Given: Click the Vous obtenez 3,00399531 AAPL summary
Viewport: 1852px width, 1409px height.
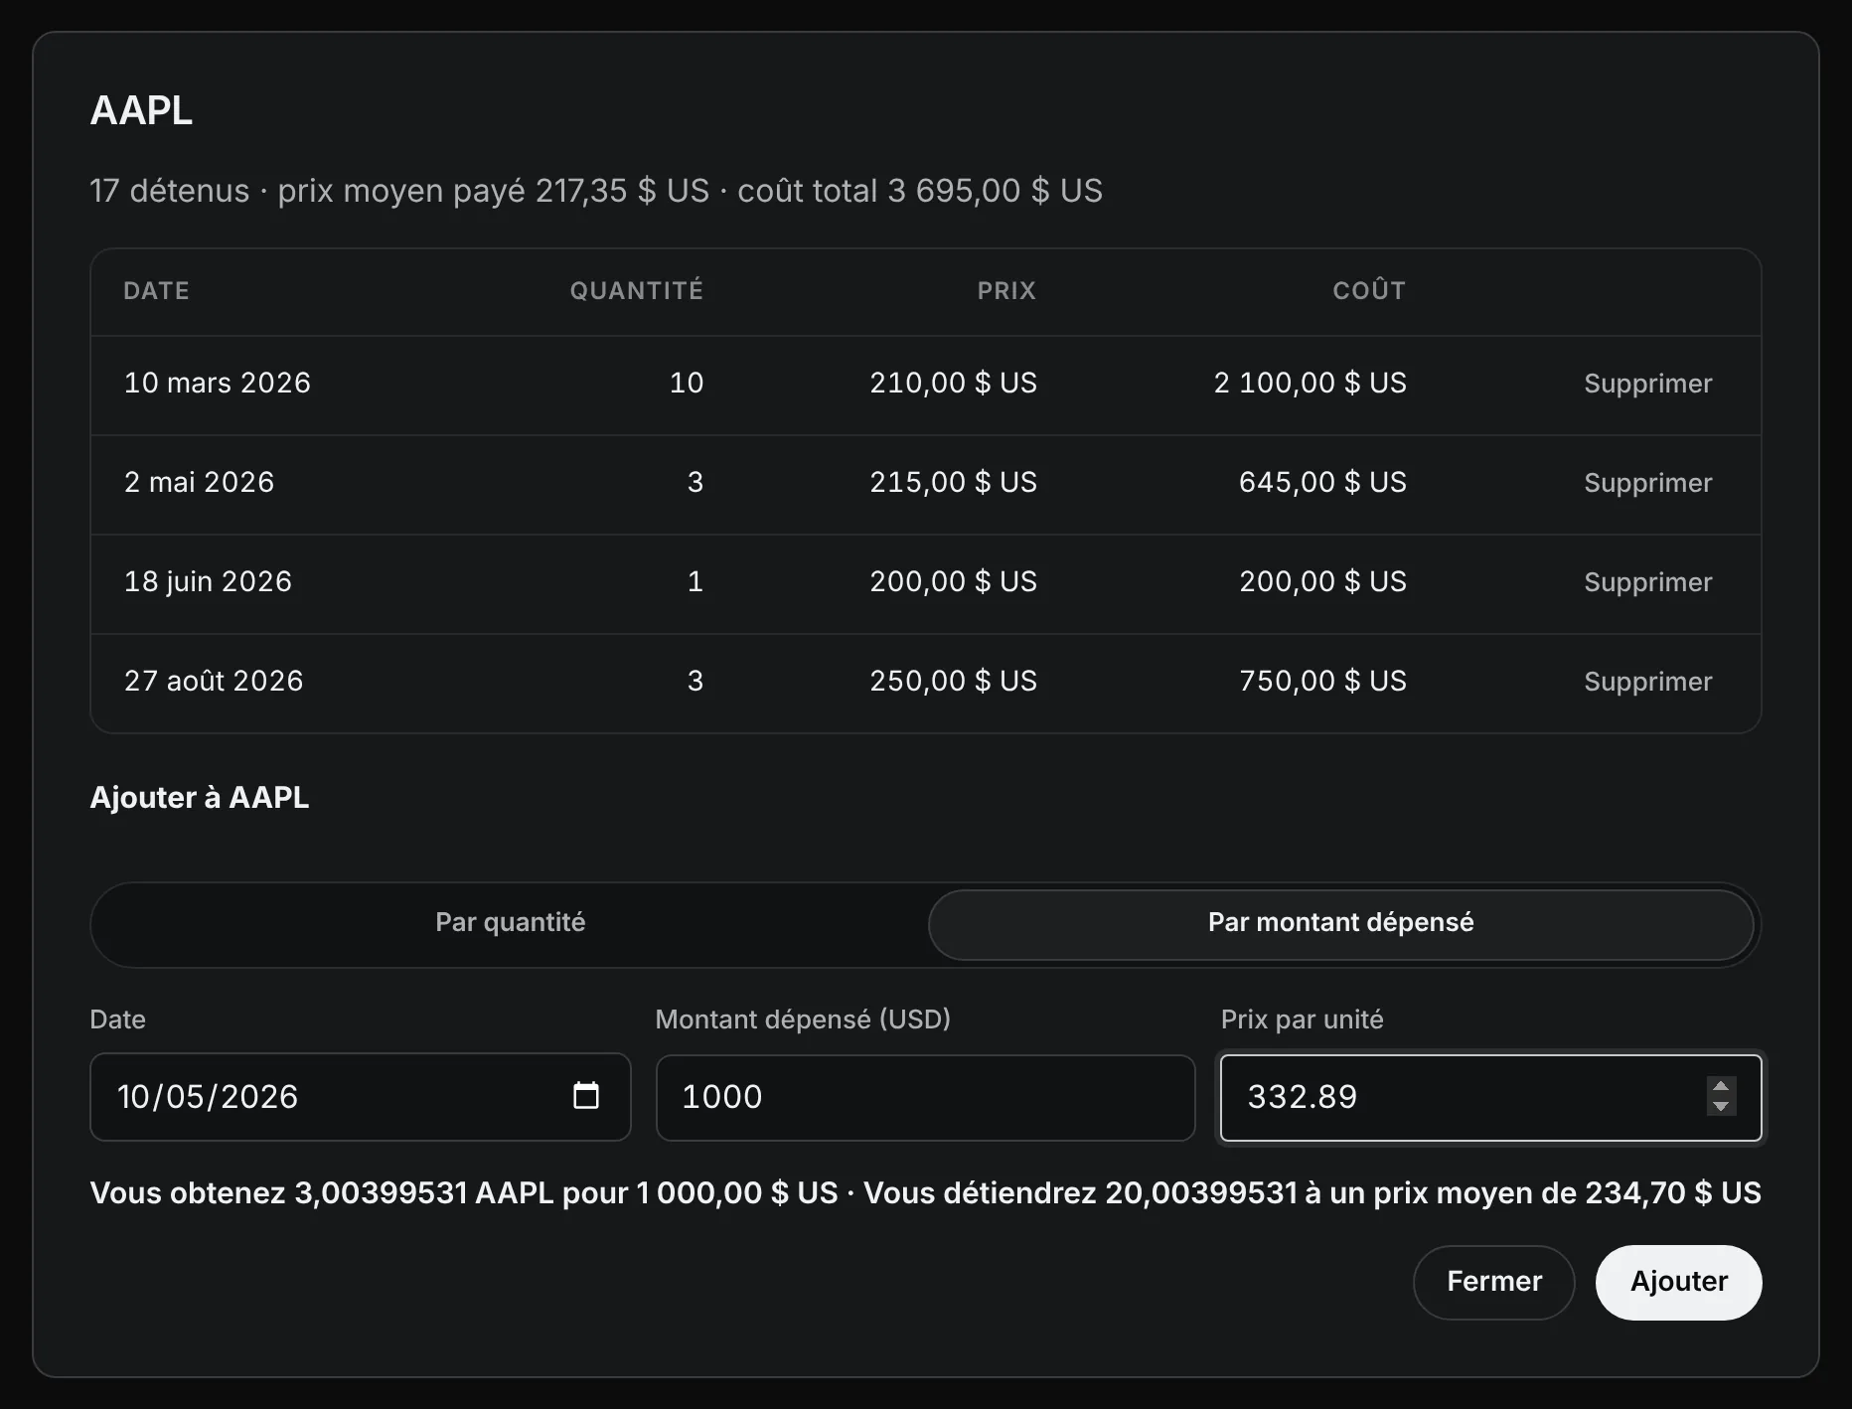Looking at the screenshot, I should (925, 1192).
